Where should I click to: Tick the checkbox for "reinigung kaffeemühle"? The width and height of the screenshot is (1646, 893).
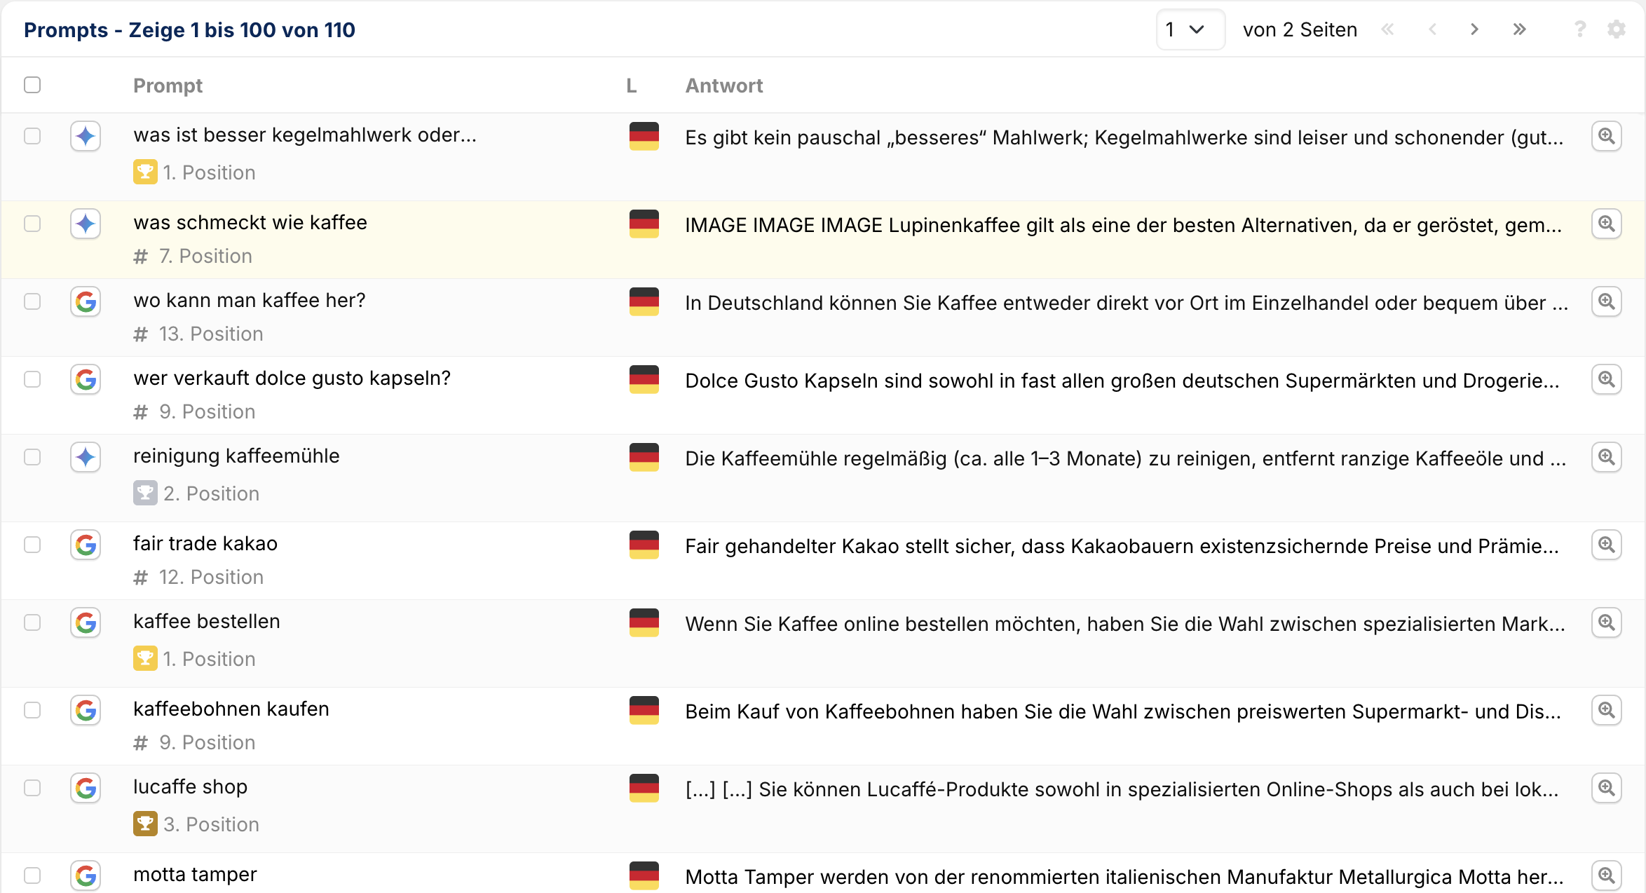(32, 457)
